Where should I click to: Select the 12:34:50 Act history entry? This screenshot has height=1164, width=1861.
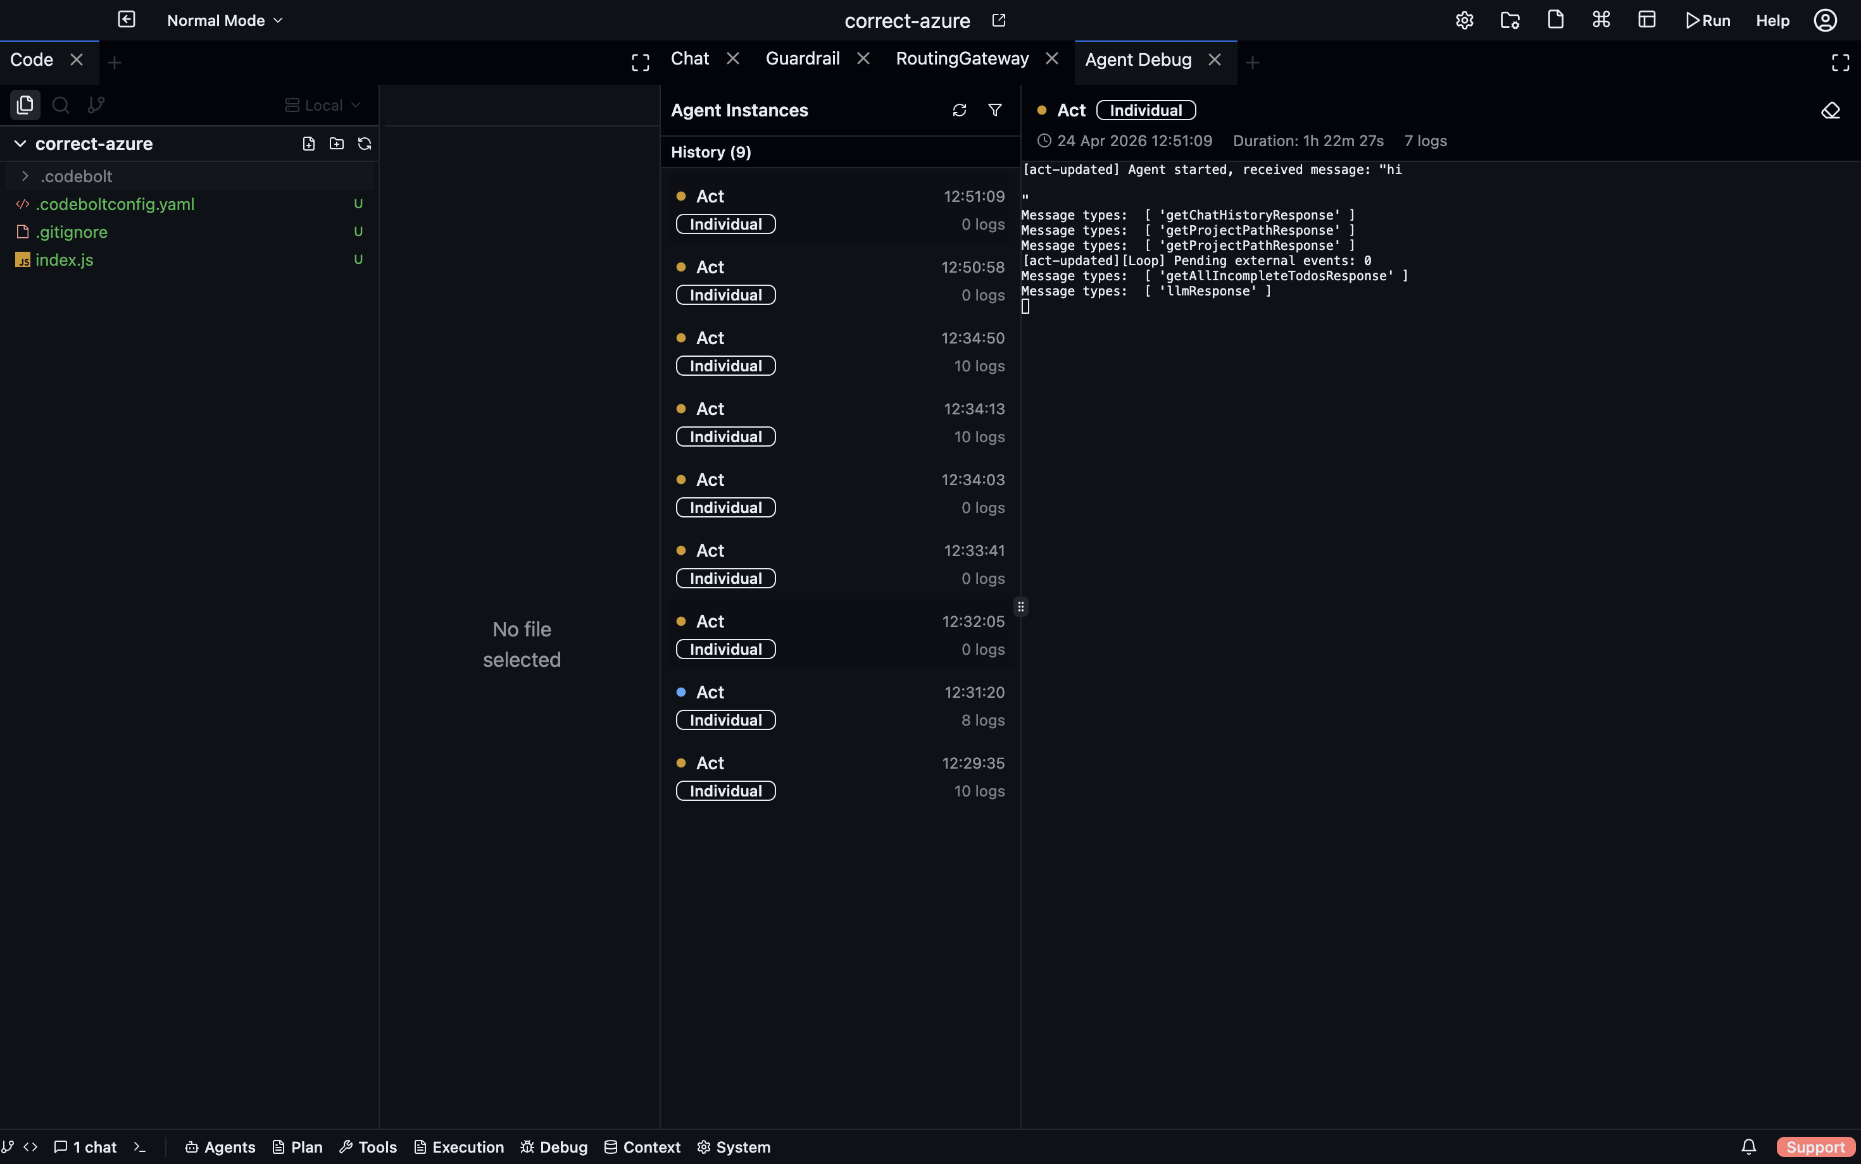pyautogui.click(x=839, y=351)
